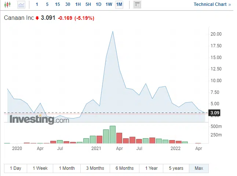Show the 1 Day range
This screenshot has height=176, width=237.
(x=15, y=168)
